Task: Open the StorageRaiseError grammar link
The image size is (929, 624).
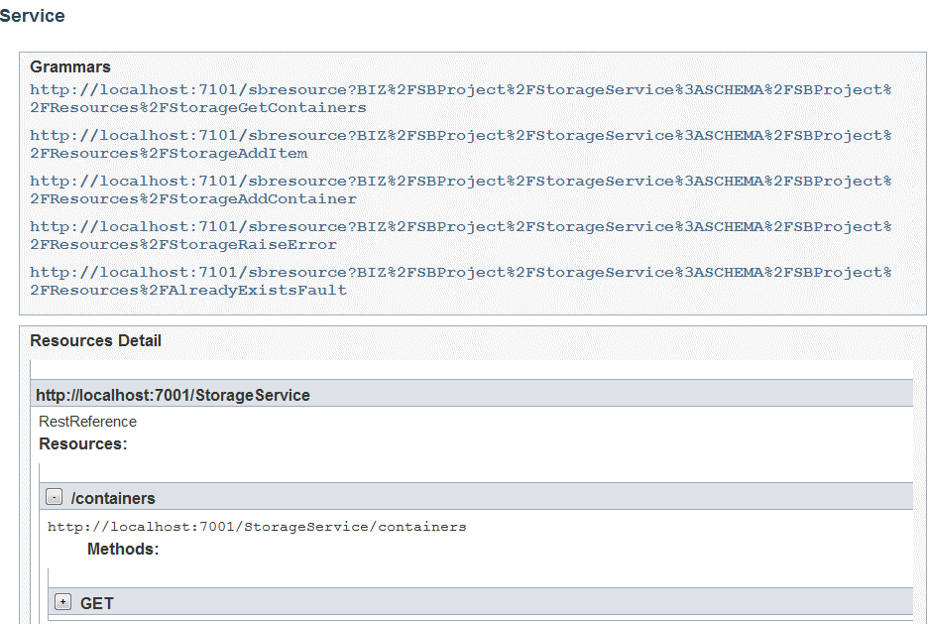Action: (460, 236)
